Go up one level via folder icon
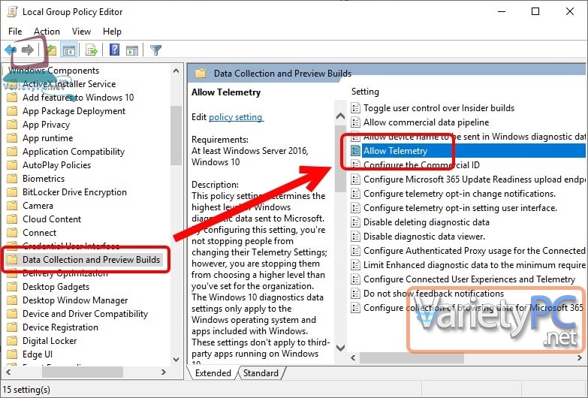The width and height of the screenshot is (588, 398). 51,50
